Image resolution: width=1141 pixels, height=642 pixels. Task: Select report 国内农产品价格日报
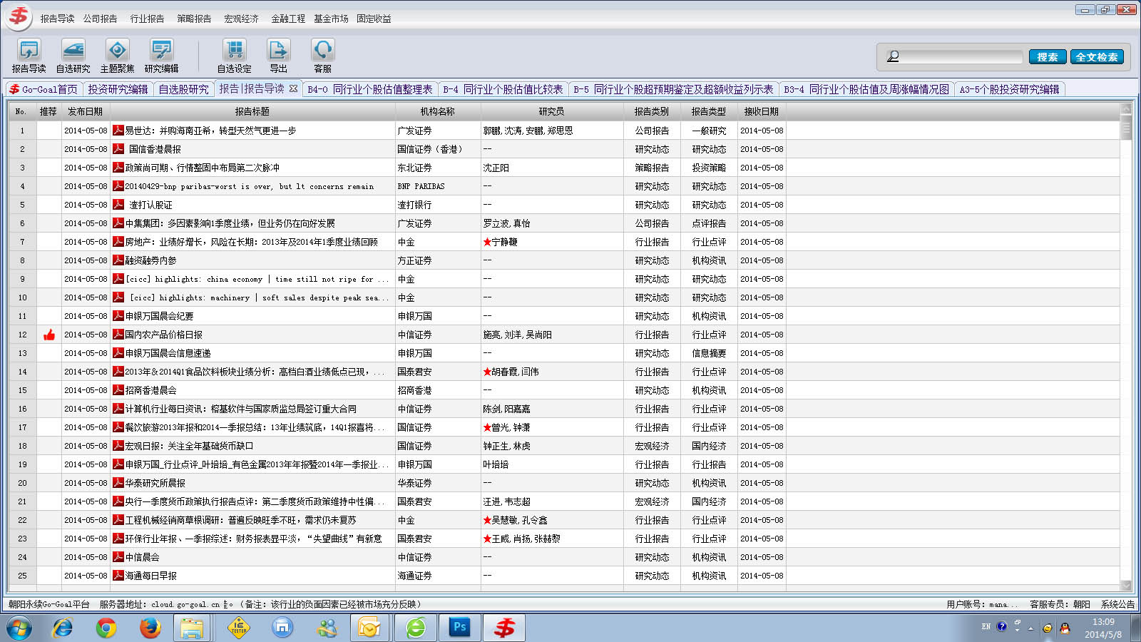163,335
